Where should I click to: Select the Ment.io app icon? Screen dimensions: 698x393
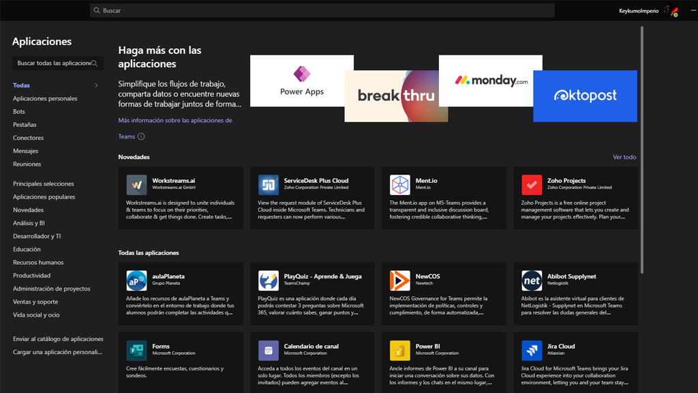[399, 185]
